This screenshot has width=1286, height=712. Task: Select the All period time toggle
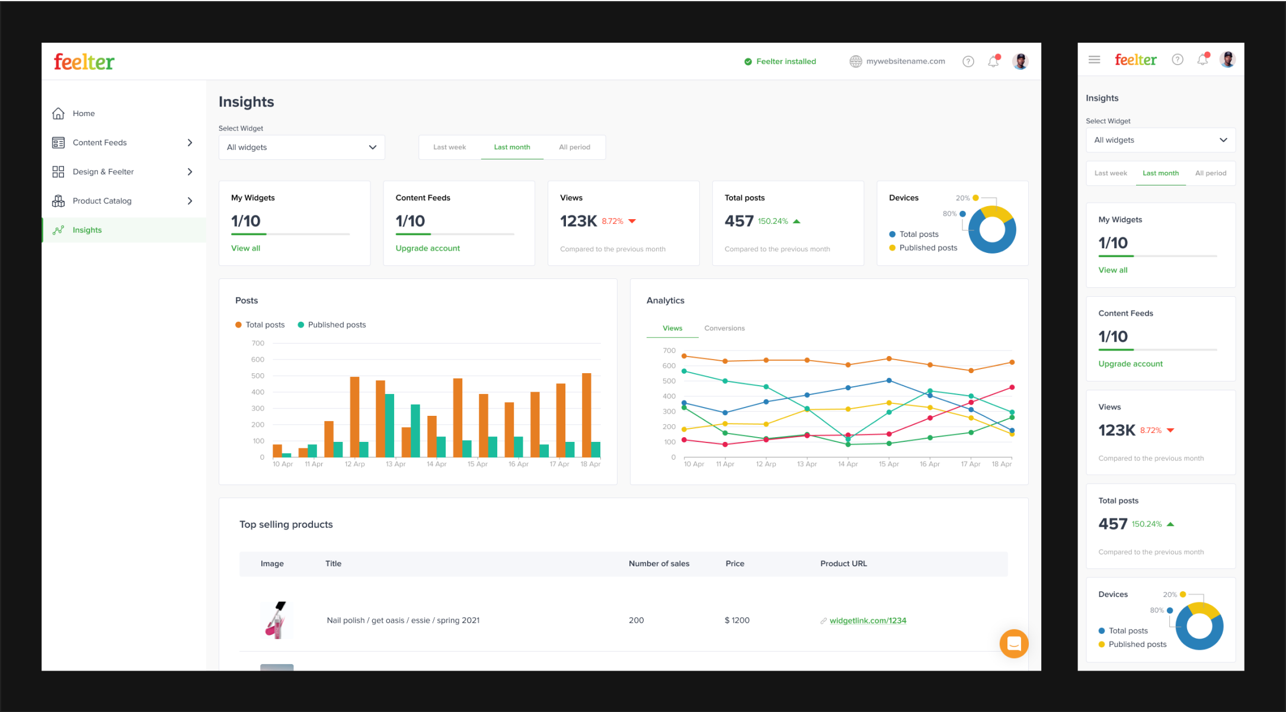575,146
